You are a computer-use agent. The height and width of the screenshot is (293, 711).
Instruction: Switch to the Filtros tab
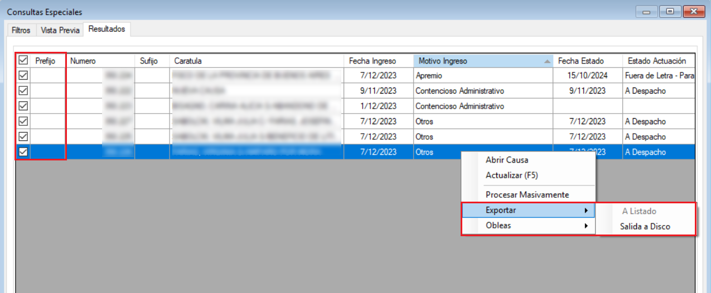pyautogui.click(x=21, y=30)
